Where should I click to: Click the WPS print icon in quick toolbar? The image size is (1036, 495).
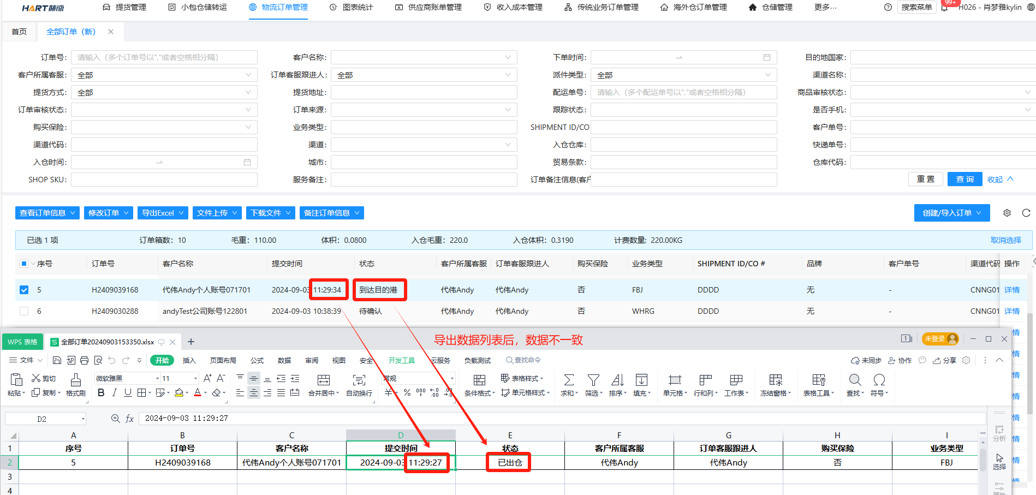pyautogui.click(x=84, y=360)
